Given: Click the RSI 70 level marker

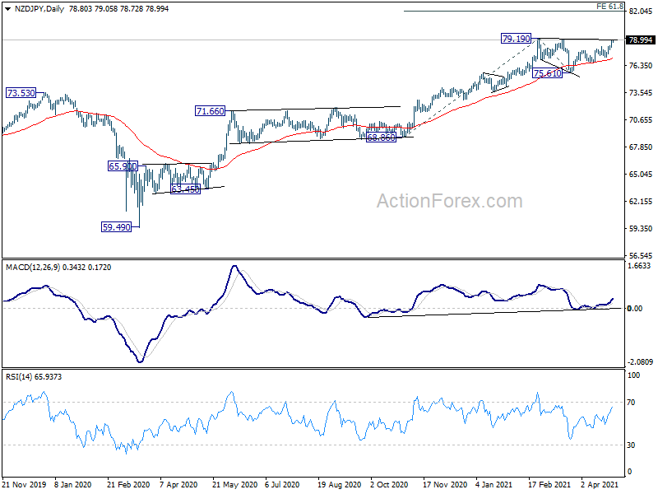Looking at the screenshot, I should click(x=633, y=403).
